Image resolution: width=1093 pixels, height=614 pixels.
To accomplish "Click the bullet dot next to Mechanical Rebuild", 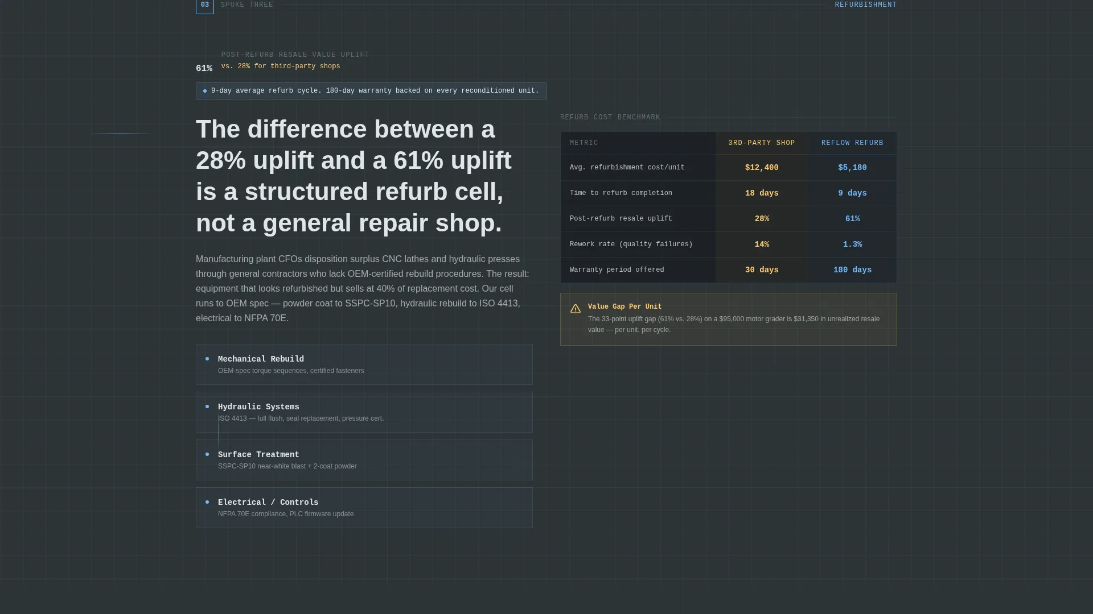I will point(207,359).
